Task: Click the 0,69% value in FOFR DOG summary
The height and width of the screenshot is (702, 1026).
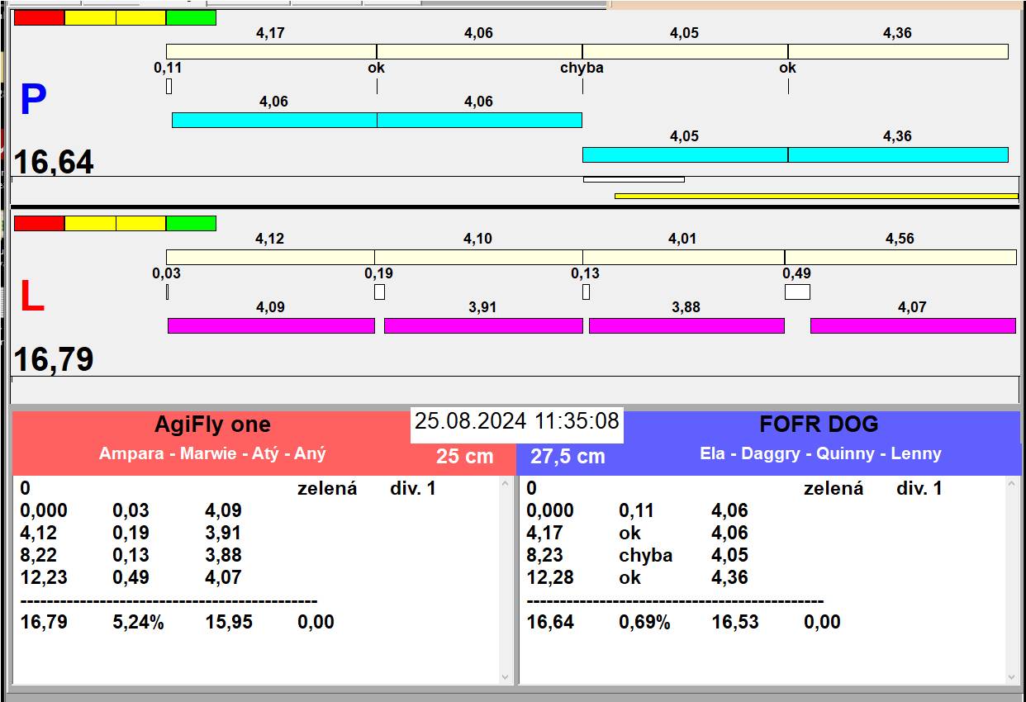Action: [x=644, y=622]
